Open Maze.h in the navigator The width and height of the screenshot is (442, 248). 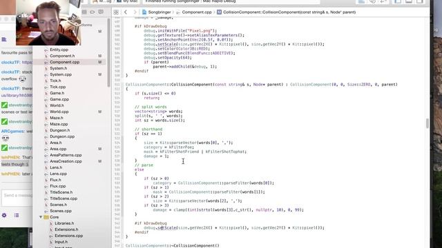point(57,118)
